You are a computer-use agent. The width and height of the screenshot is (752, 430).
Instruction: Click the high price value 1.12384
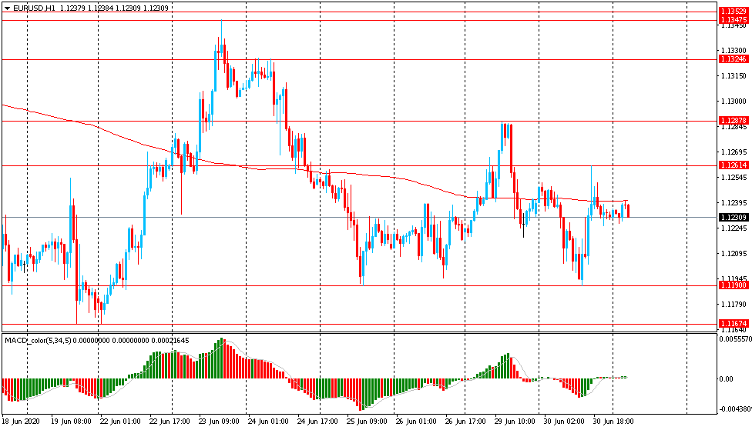click(x=100, y=8)
